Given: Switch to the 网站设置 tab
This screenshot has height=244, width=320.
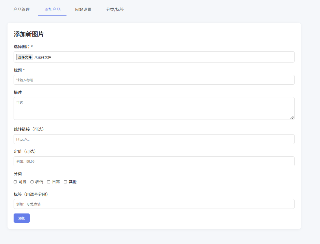Looking at the screenshot, I should point(83,10).
